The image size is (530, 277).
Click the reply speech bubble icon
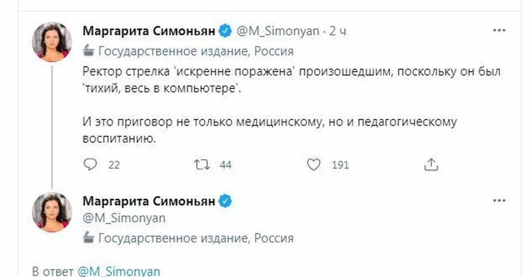(90, 165)
